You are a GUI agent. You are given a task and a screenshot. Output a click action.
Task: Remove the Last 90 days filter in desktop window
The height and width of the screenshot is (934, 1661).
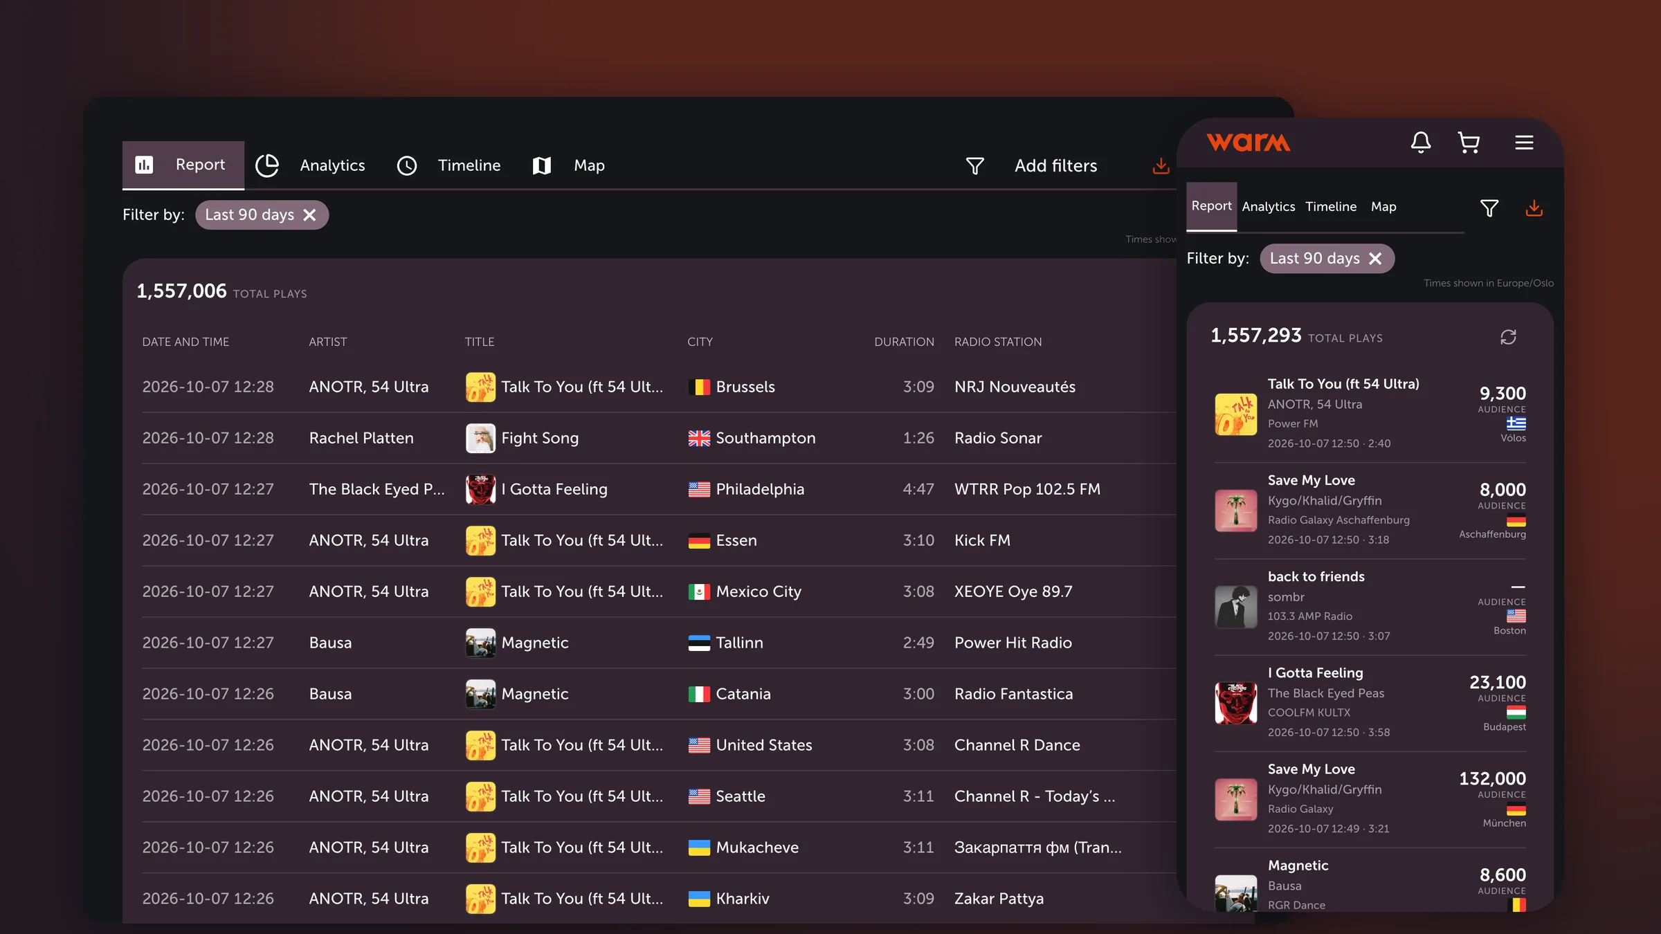pyautogui.click(x=309, y=215)
